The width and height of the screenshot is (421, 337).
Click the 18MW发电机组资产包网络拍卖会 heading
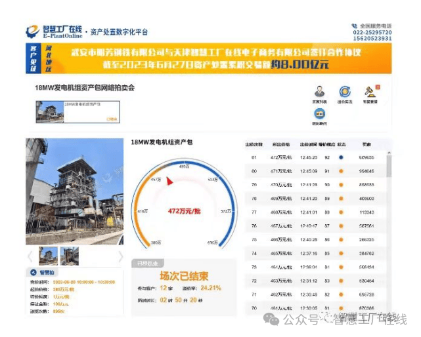coord(85,88)
